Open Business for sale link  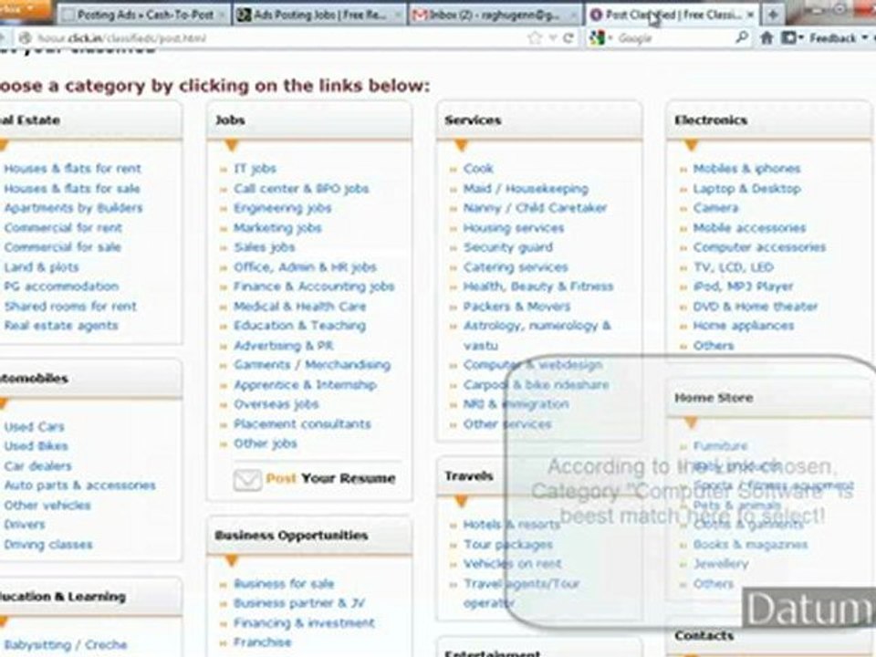pyautogui.click(x=284, y=584)
